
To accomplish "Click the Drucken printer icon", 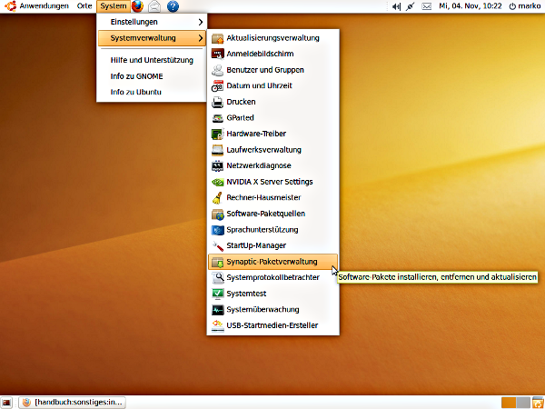I will click(x=218, y=102).
